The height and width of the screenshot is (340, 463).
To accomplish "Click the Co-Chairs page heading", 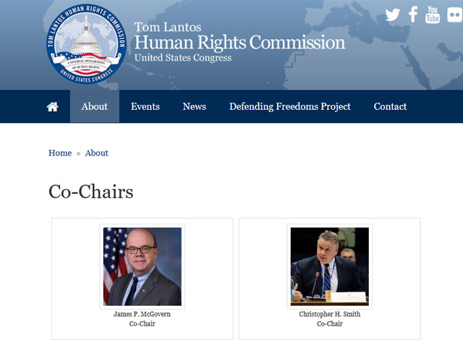I will point(91,191).
